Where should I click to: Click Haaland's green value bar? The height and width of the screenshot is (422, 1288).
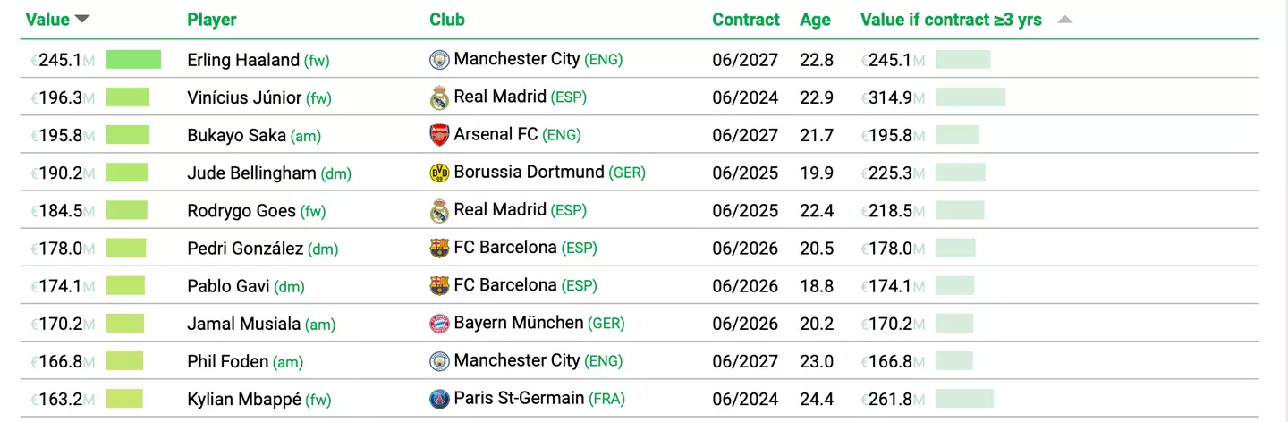tap(133, 60)
